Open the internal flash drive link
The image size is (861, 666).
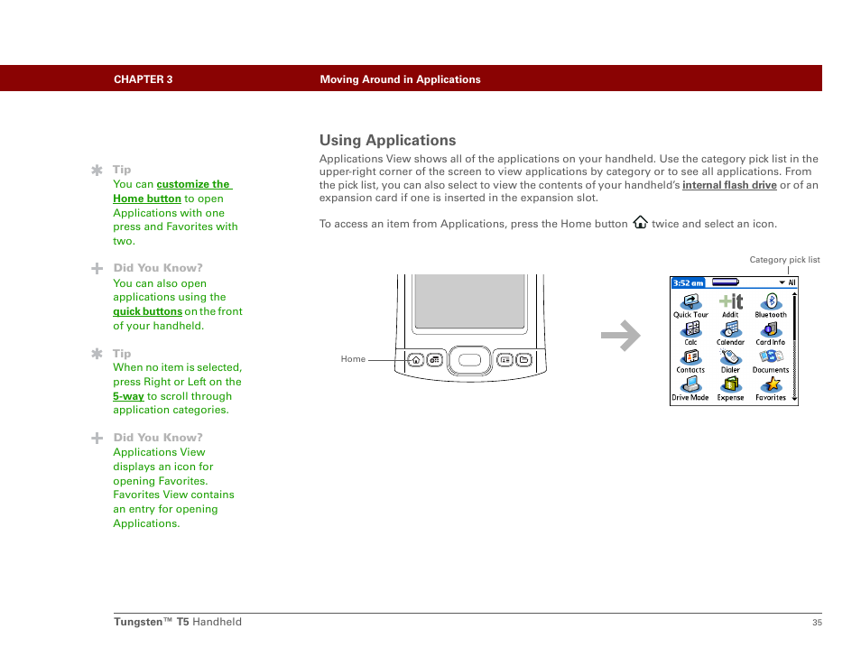729,185
